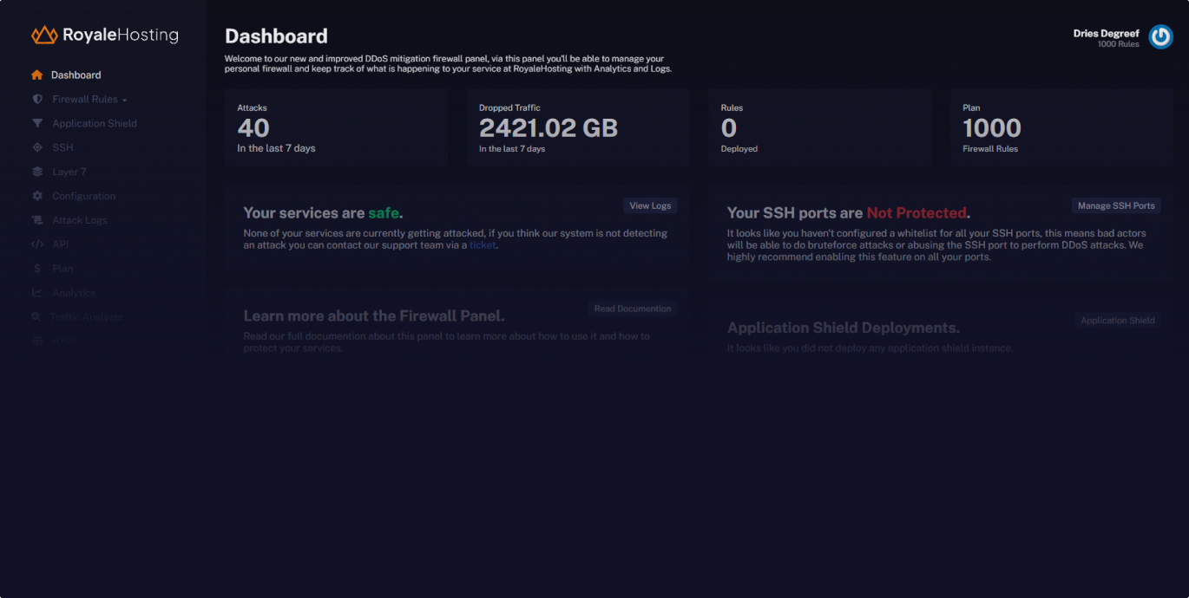Go to the SSH menu item
Image resolution: width=1189 pixels, height=598 pixels.
(x=62, y=148)
